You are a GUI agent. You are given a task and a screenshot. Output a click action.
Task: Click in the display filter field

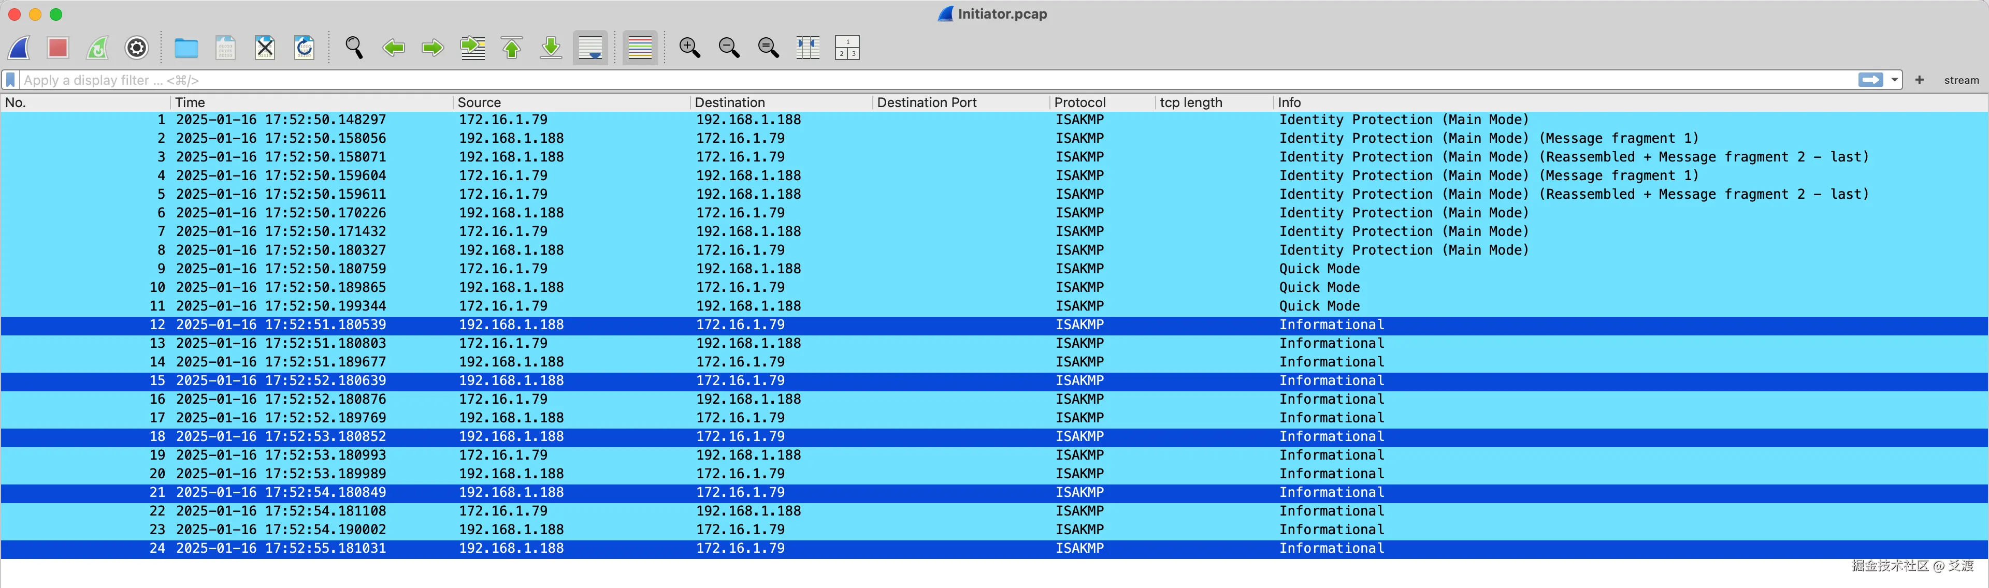click(927, 80)
